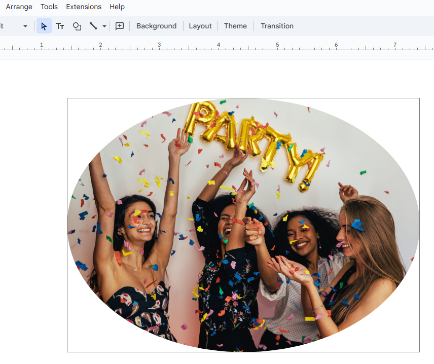Screen dimensions: 434x364
Task: Open the Tools menu
Action: (x=49, y=7)
